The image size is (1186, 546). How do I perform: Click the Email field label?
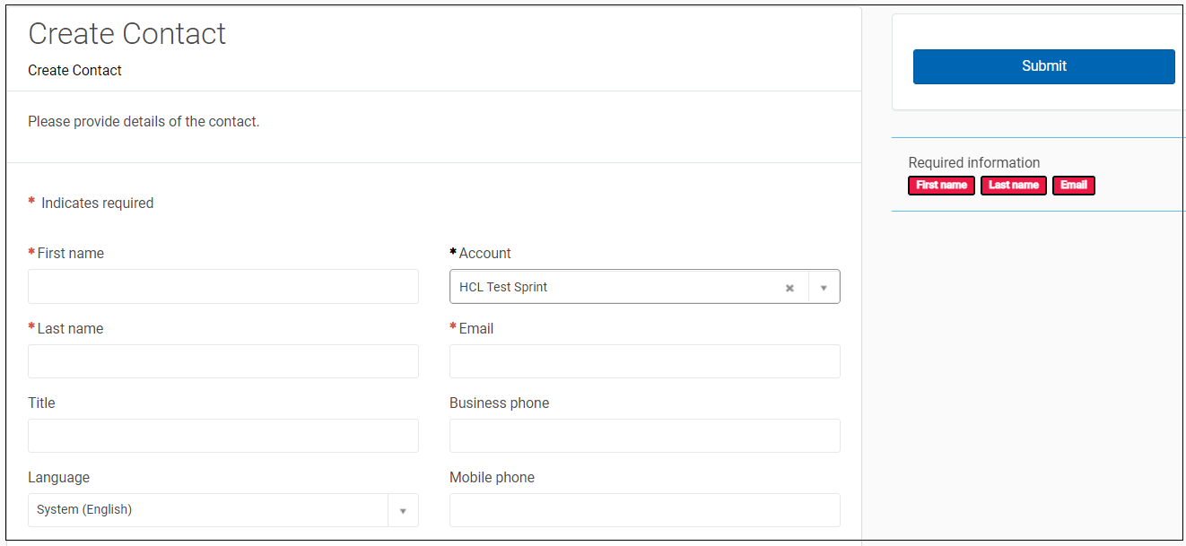475,329
